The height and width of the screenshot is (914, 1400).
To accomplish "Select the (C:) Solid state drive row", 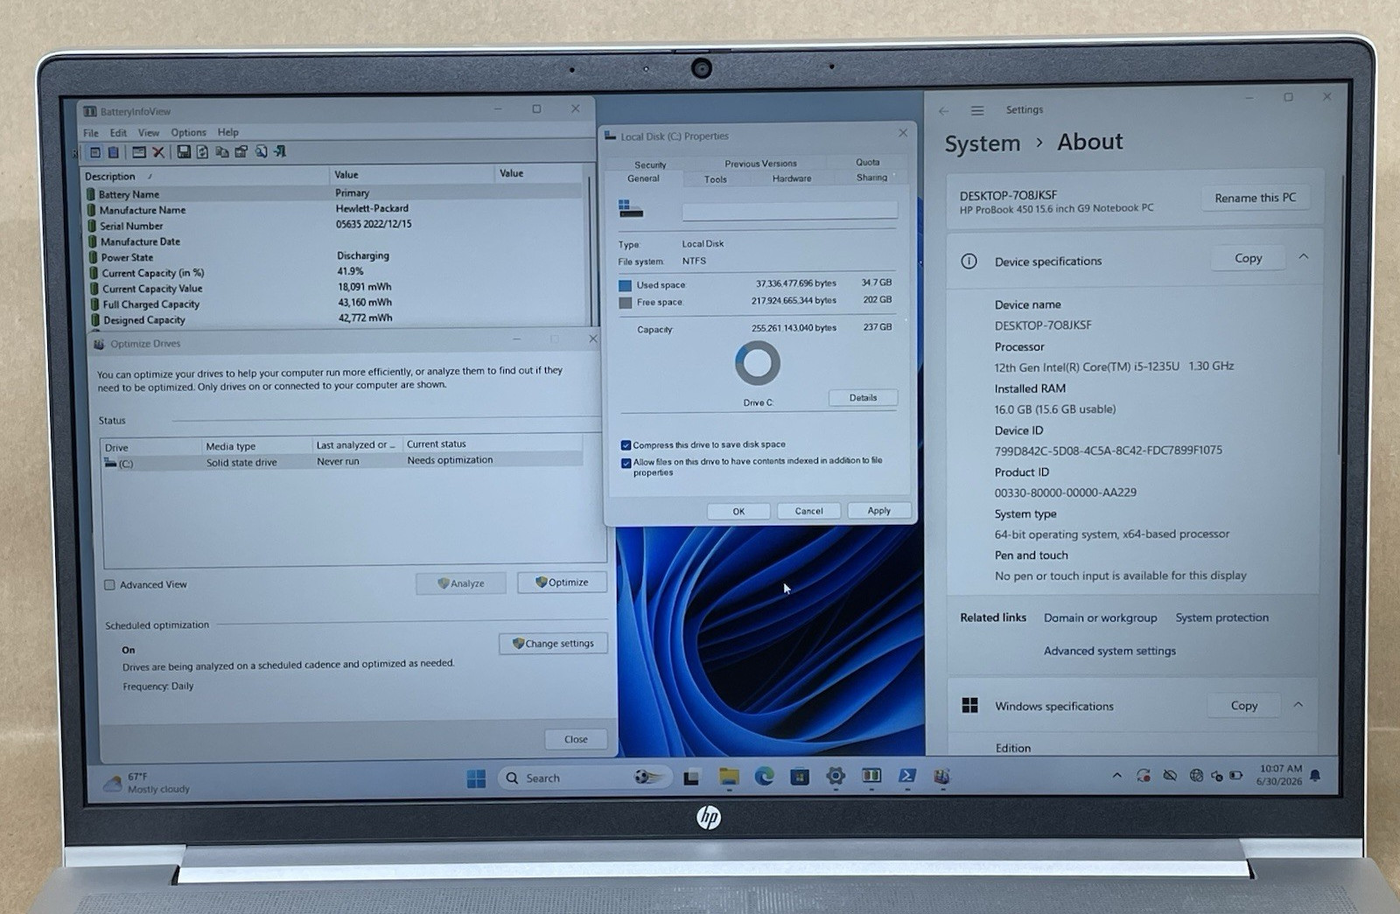I will point(343,462).
